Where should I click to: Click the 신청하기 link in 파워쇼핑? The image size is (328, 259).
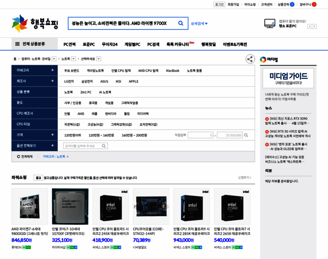coord(245,177)
